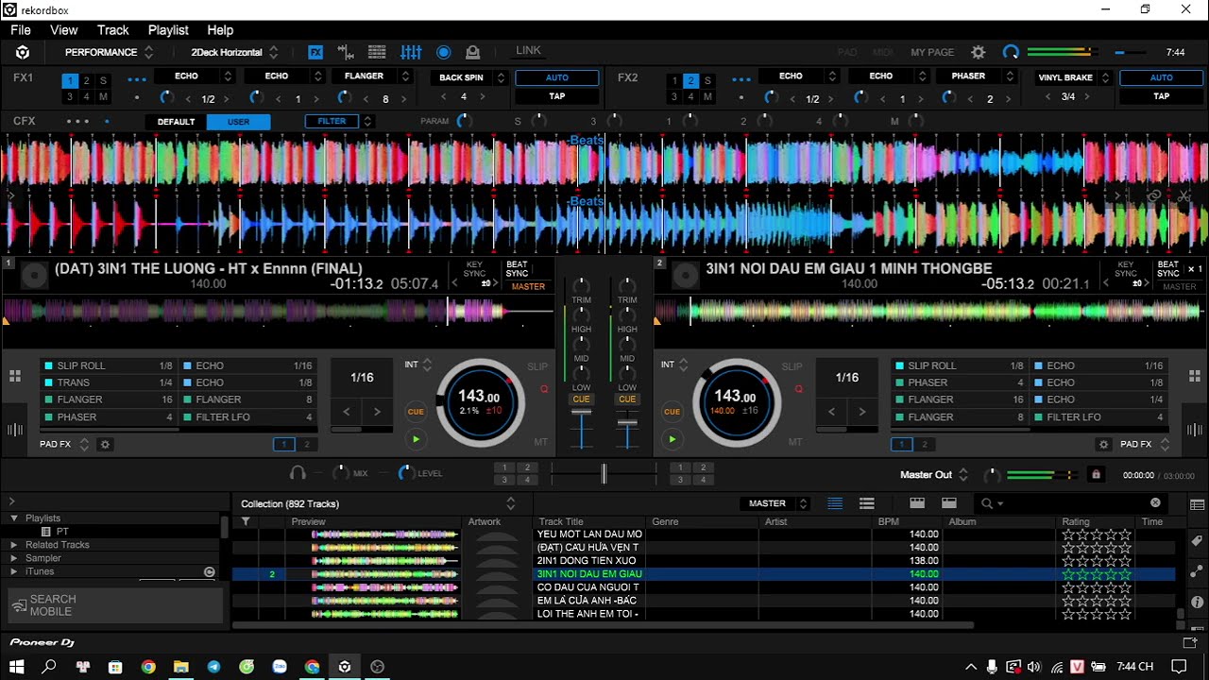Open the 2Deck Horizontal layout dropdown
This screenshot has width=1209, height=680.
(234, 52)
